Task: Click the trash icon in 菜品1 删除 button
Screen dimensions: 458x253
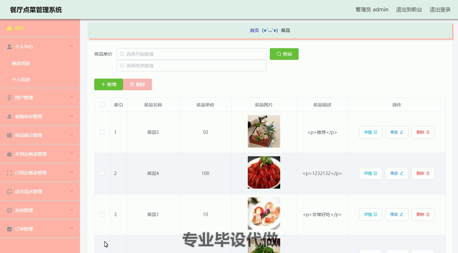Action: [x=428, y=214]
